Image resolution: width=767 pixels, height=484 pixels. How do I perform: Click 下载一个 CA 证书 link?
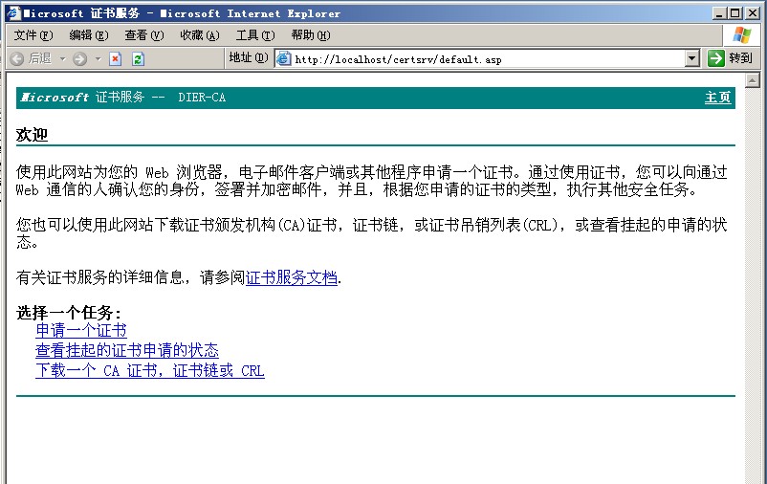pos(149,371)
